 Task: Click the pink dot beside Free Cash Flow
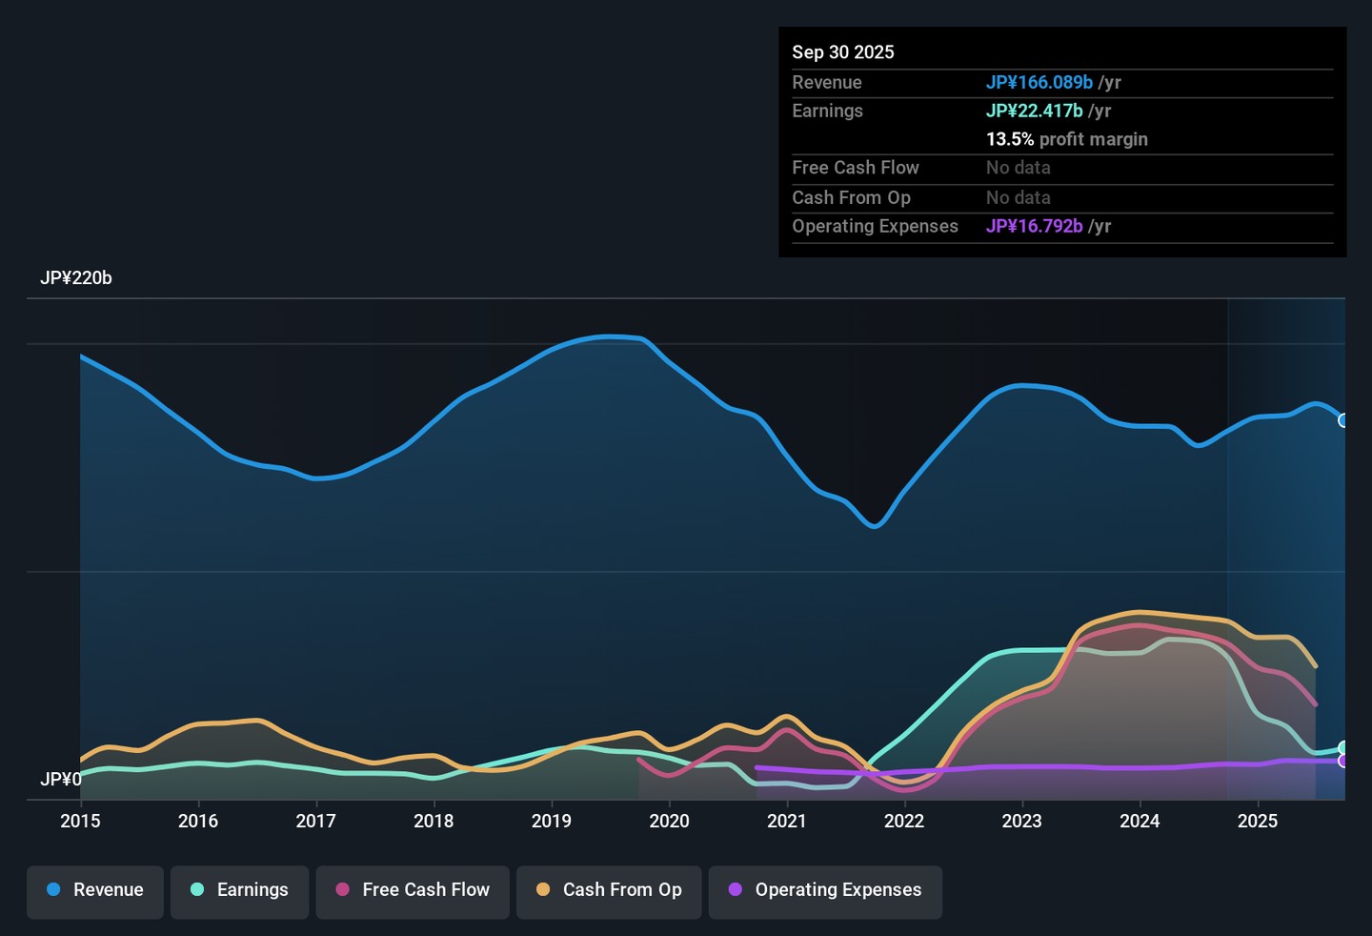[x=343, y=889]
